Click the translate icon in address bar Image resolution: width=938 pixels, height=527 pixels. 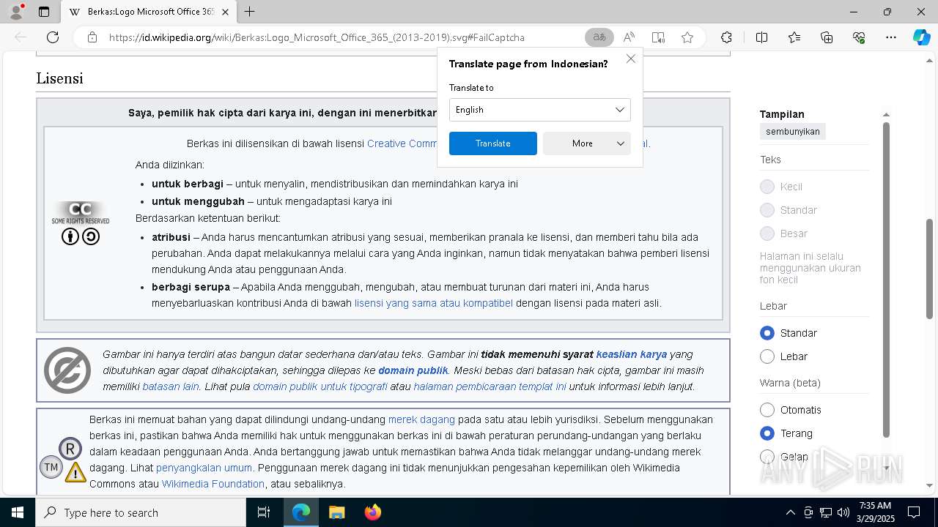(599, 37)
